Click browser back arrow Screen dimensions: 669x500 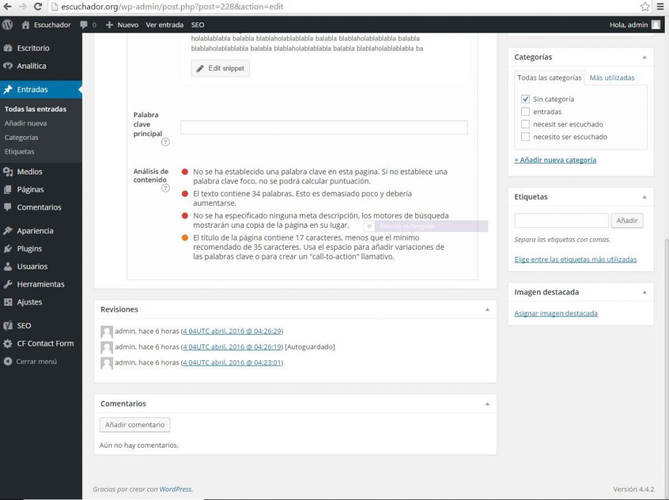pyautogui.click(x=8, y=7)
